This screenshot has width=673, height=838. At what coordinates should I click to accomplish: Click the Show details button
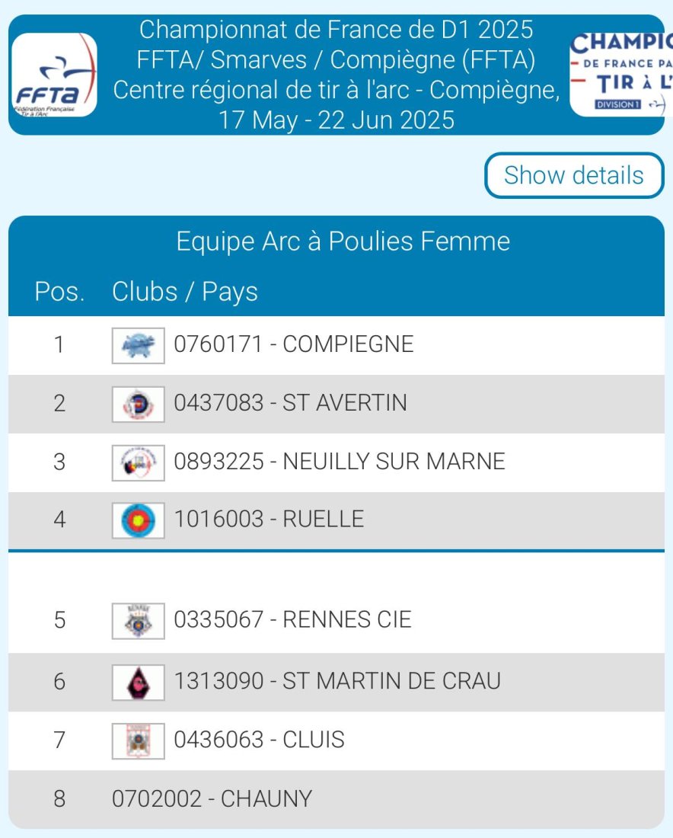pos(574,175)
